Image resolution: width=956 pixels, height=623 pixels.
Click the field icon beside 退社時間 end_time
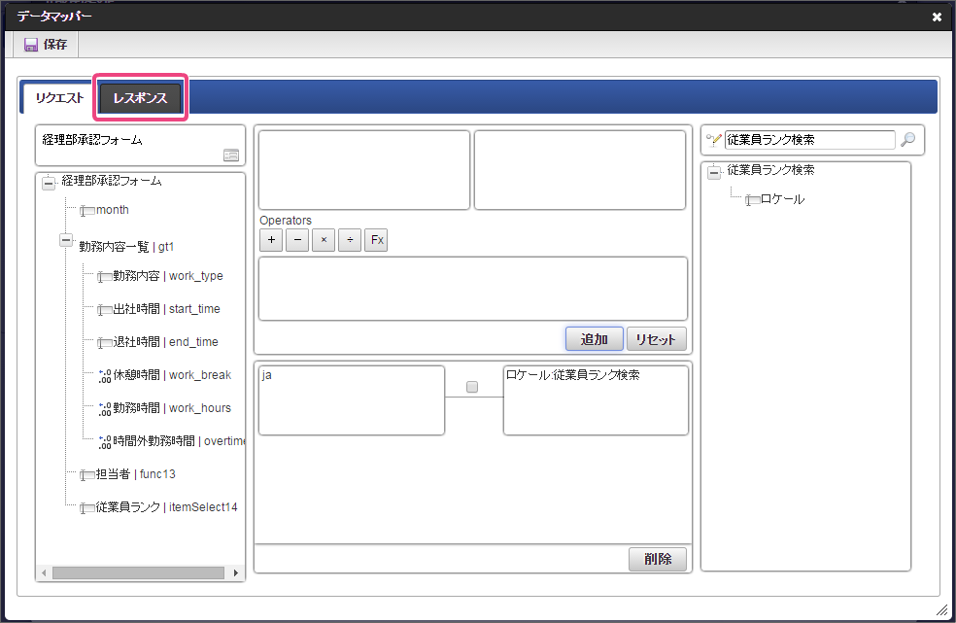(x=104, y=342)
